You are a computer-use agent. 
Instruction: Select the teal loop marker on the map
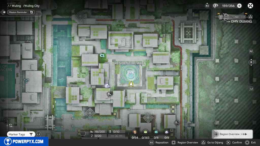pos(102,55)
